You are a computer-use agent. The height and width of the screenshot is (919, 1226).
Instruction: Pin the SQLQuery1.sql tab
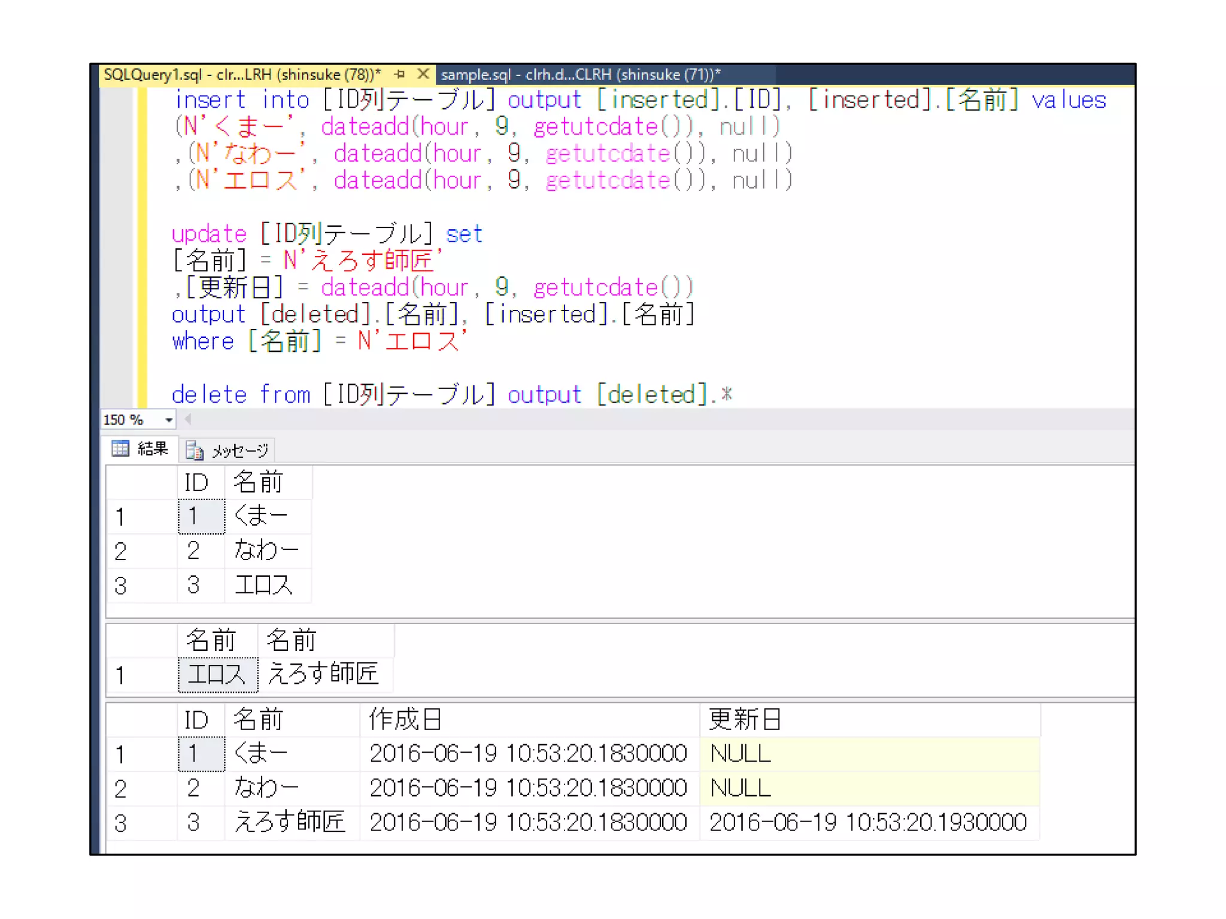pyautogui.click(x=400, y=74)
